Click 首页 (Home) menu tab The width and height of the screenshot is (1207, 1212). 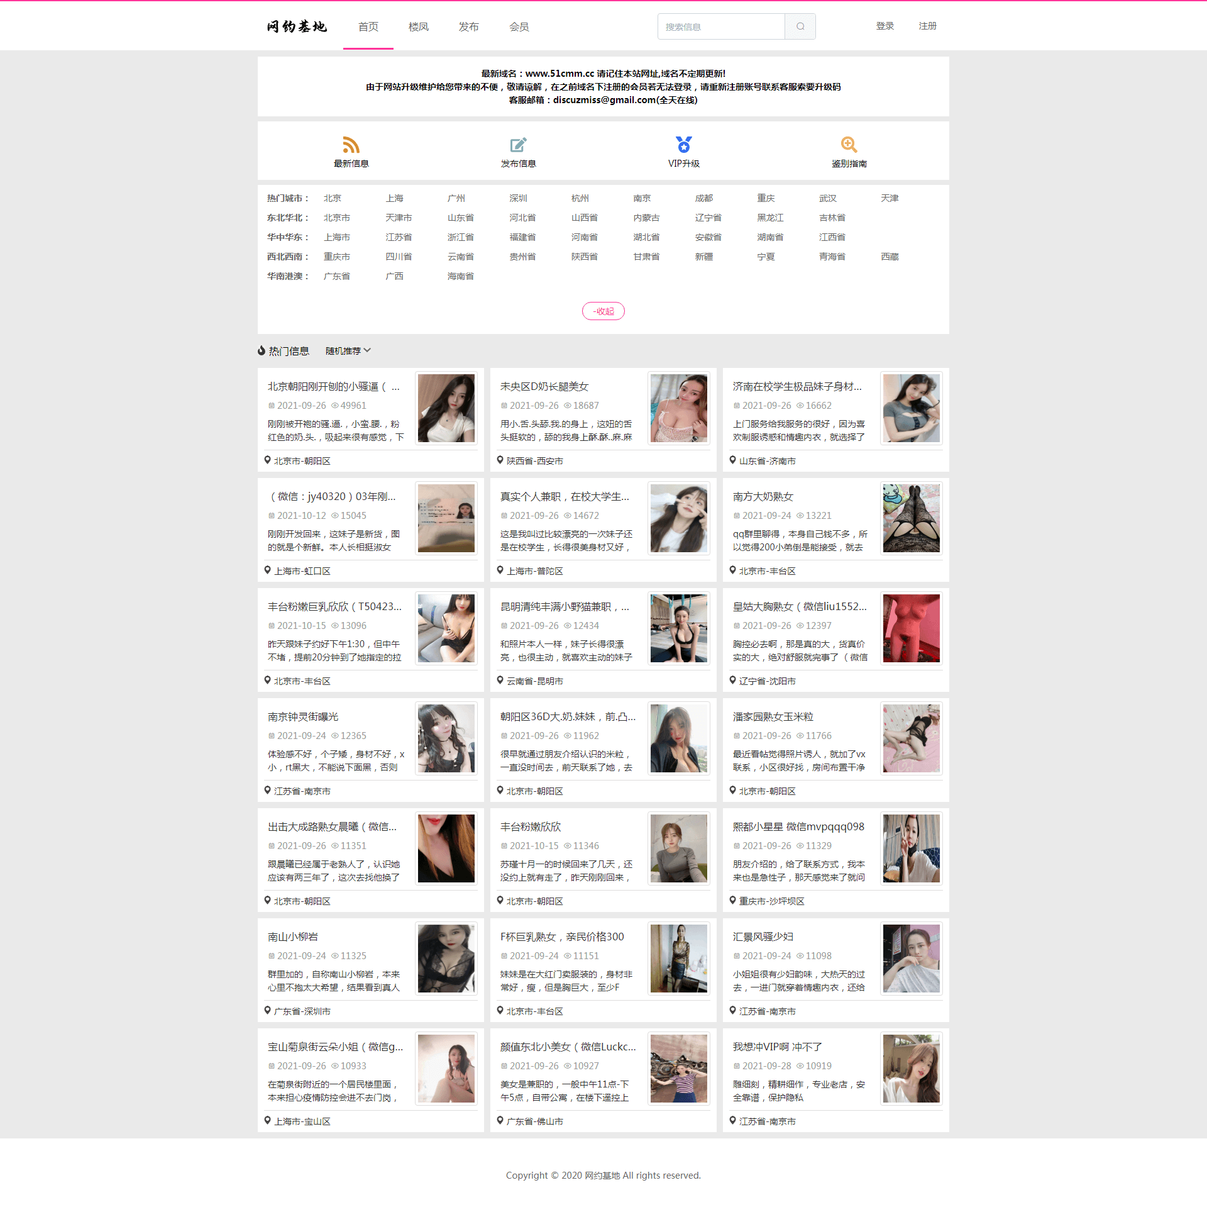coord(368,25)
